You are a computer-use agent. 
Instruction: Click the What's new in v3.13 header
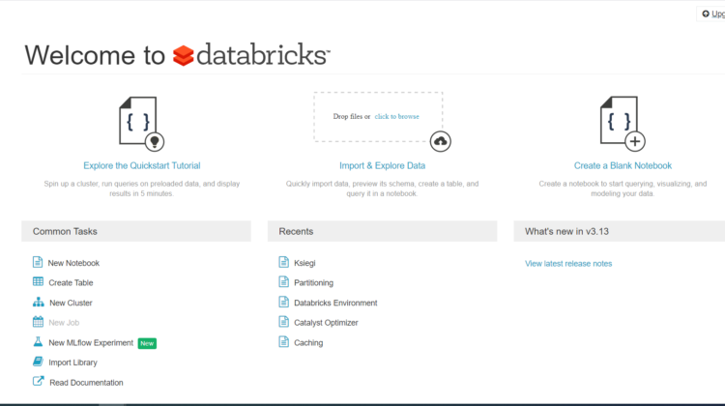[619, 231]
